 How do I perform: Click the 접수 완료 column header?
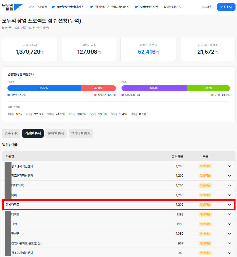point(178,156)
